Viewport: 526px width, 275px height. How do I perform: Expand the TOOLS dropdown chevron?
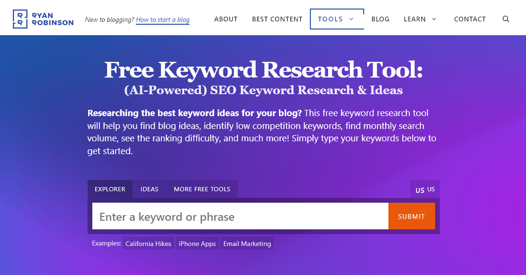click(x=350, y=19)
